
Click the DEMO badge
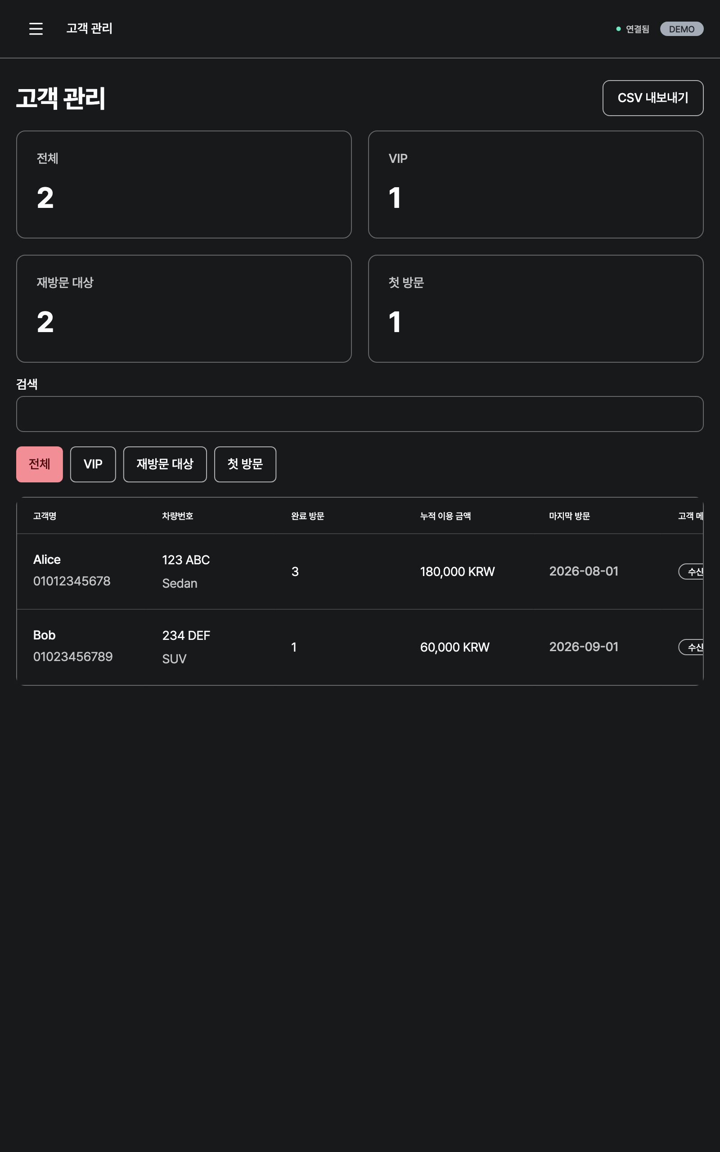681,29
